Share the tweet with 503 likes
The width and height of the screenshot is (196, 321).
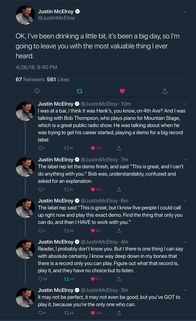(x=119, y=279)
